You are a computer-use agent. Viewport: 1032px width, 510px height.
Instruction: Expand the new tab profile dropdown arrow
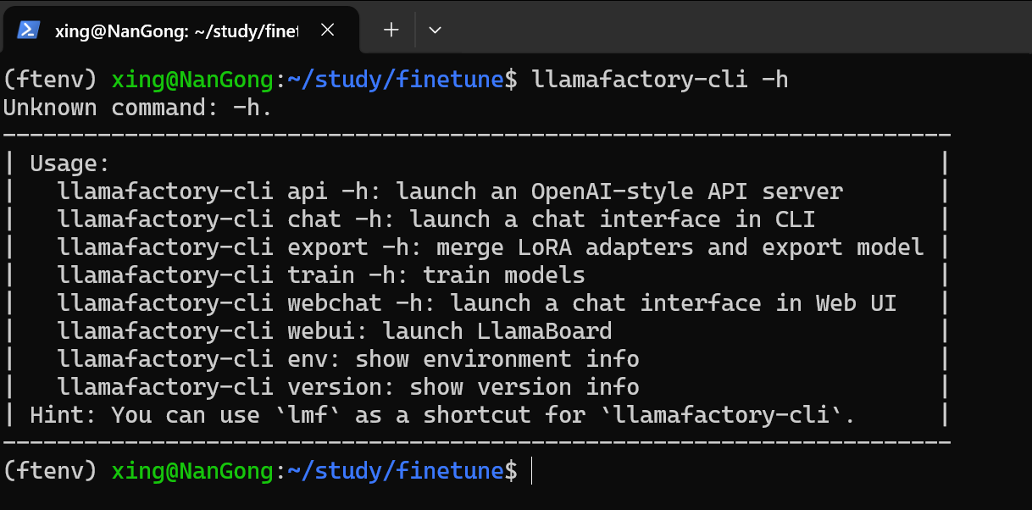[x=435, y=30]
